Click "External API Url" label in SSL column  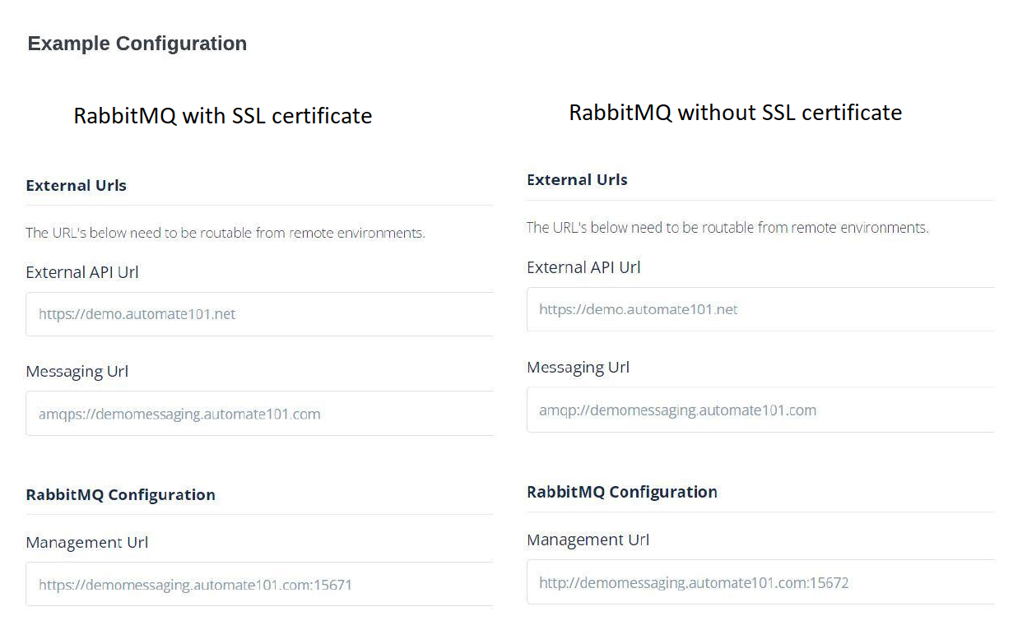coord(82,272)
